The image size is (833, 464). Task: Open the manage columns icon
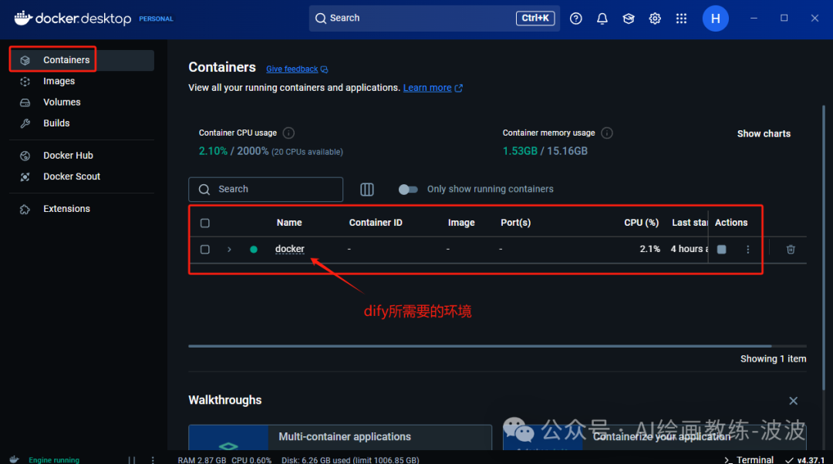coord(367,190)
